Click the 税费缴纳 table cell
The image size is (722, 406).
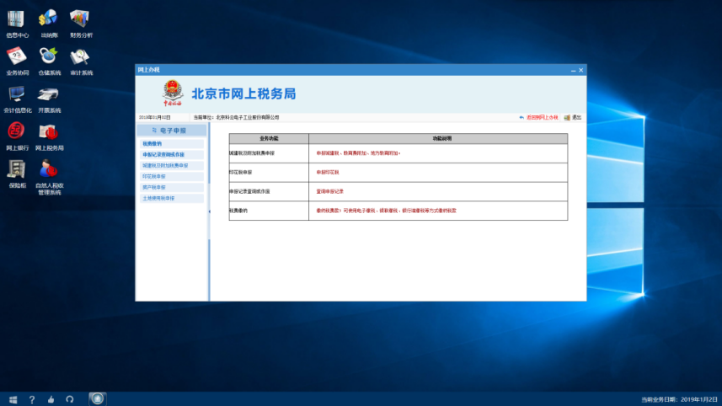pyautogui.click(x=269, y=211)
